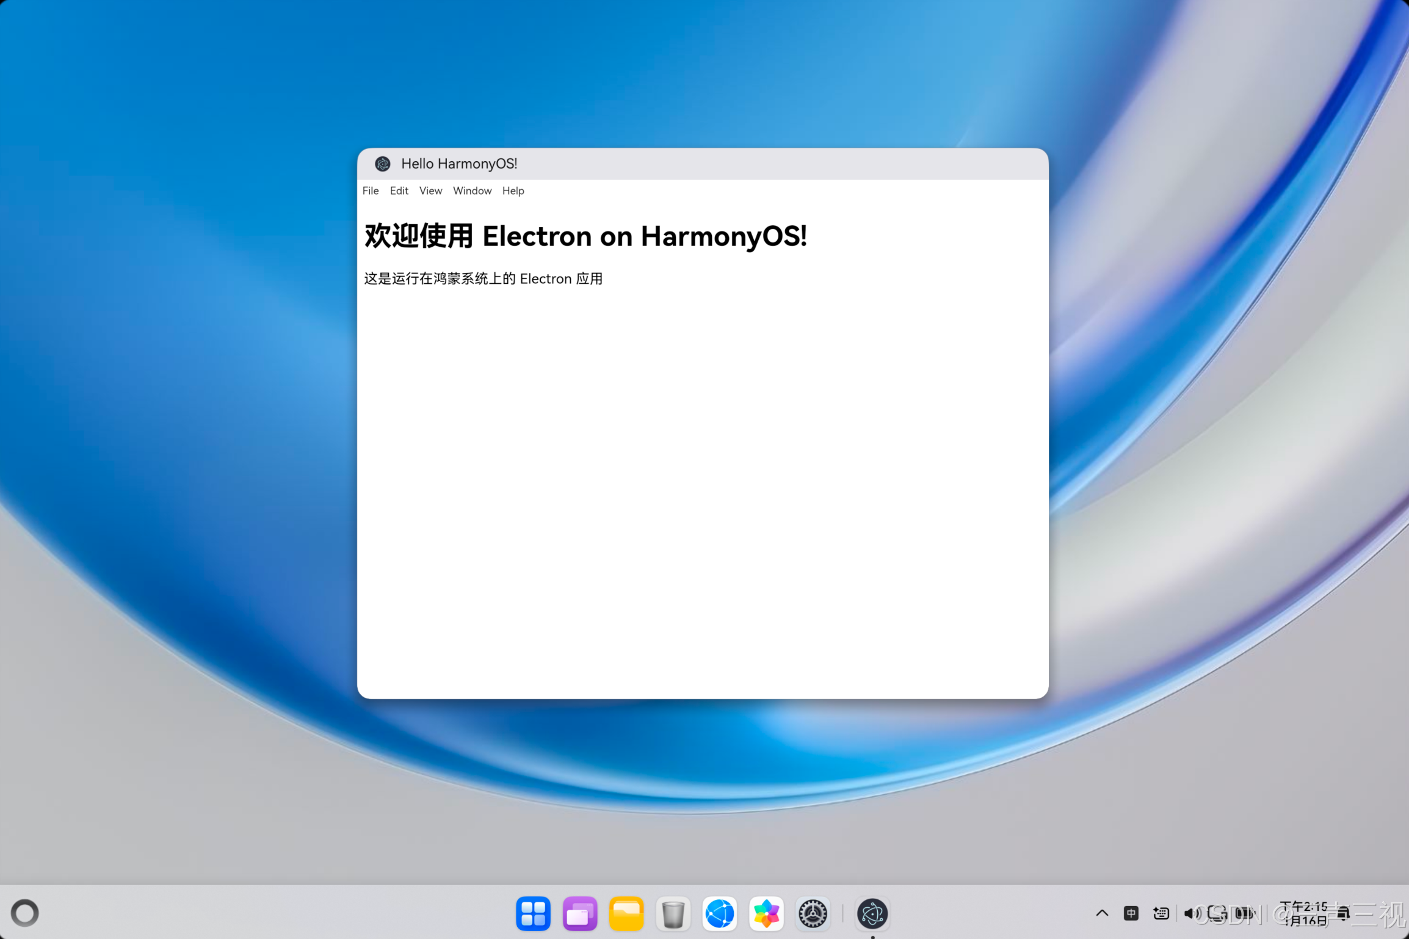Launch the web browser from the dock

(719, 913)
